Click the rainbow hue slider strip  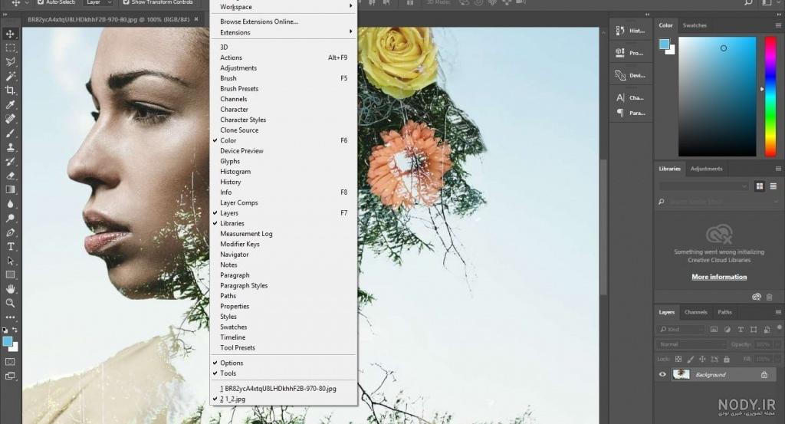pos(770,96)
